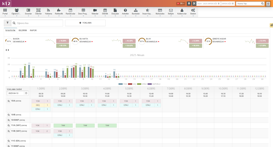Switch to the RAPOR tab
Viewport: 273px width, 147px height.
pyautogui.click(x=33, y=31)
